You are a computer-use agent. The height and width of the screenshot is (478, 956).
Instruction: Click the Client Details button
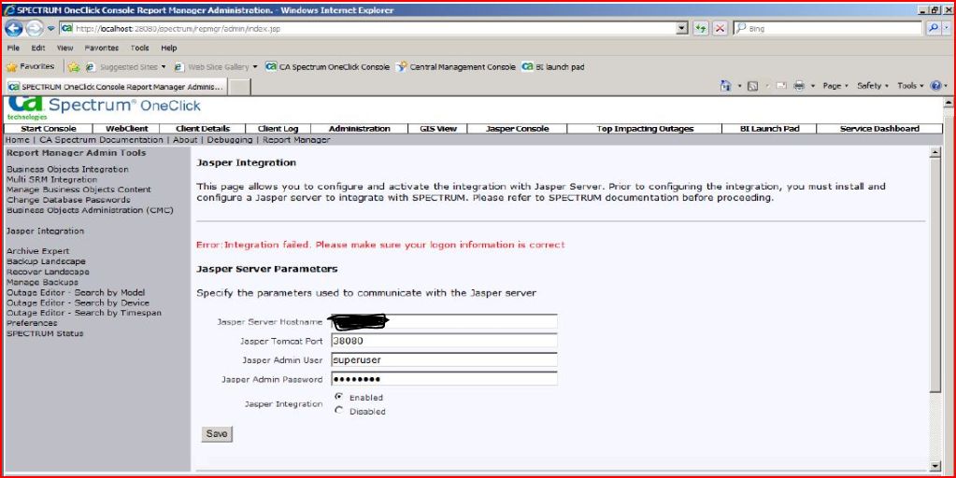pyautogui.click(x=203, y=129)
